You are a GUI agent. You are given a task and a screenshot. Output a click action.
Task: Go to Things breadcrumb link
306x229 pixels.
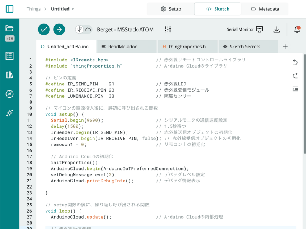[x=34, y=9]
